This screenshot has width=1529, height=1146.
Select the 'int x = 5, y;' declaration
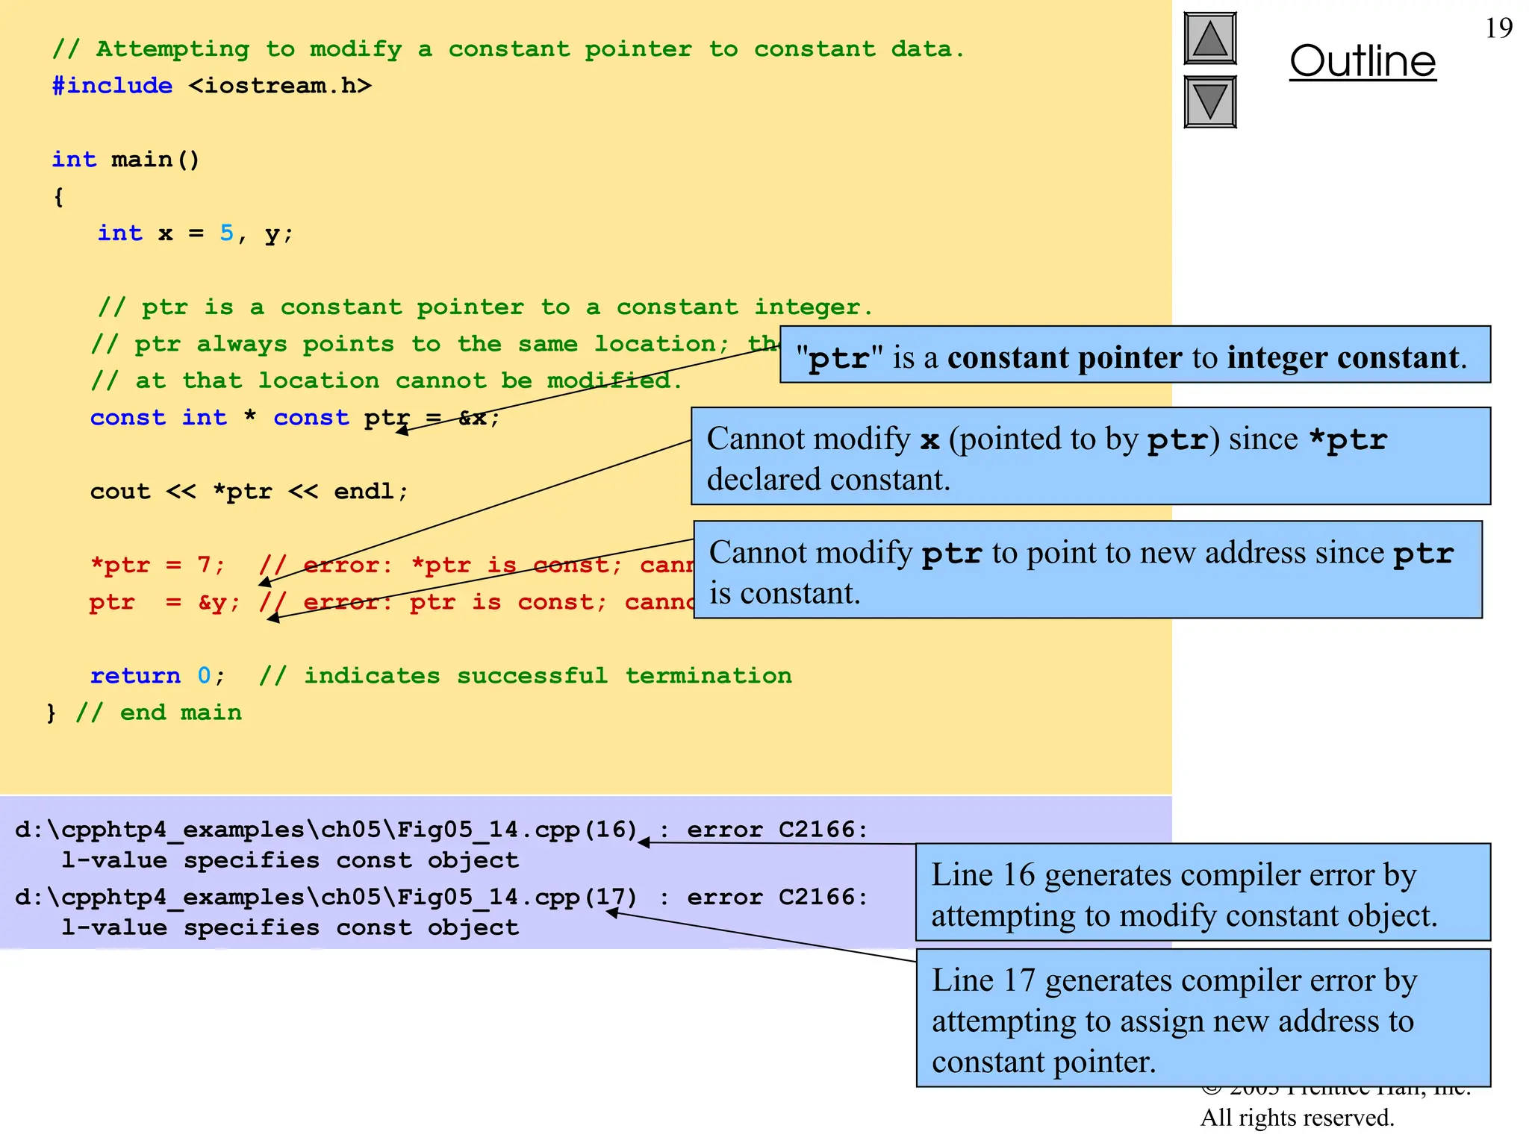tap(196, 234)
